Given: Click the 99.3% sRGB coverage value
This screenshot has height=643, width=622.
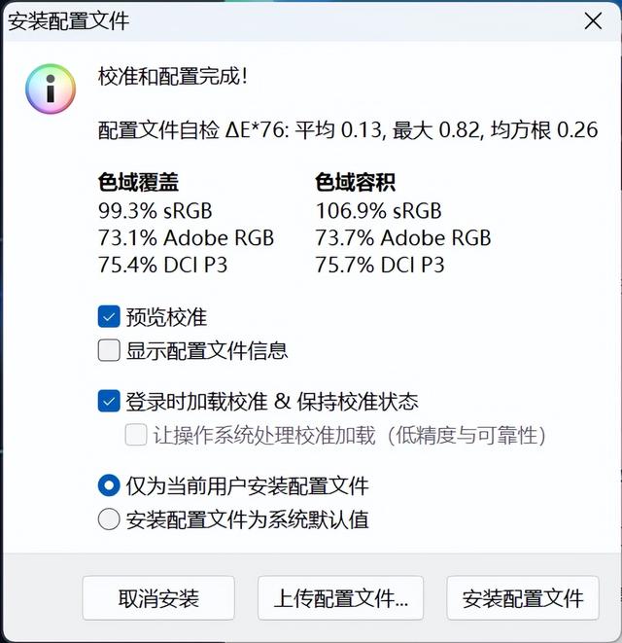Looking at the screenshot, I should tap(155, 210).
